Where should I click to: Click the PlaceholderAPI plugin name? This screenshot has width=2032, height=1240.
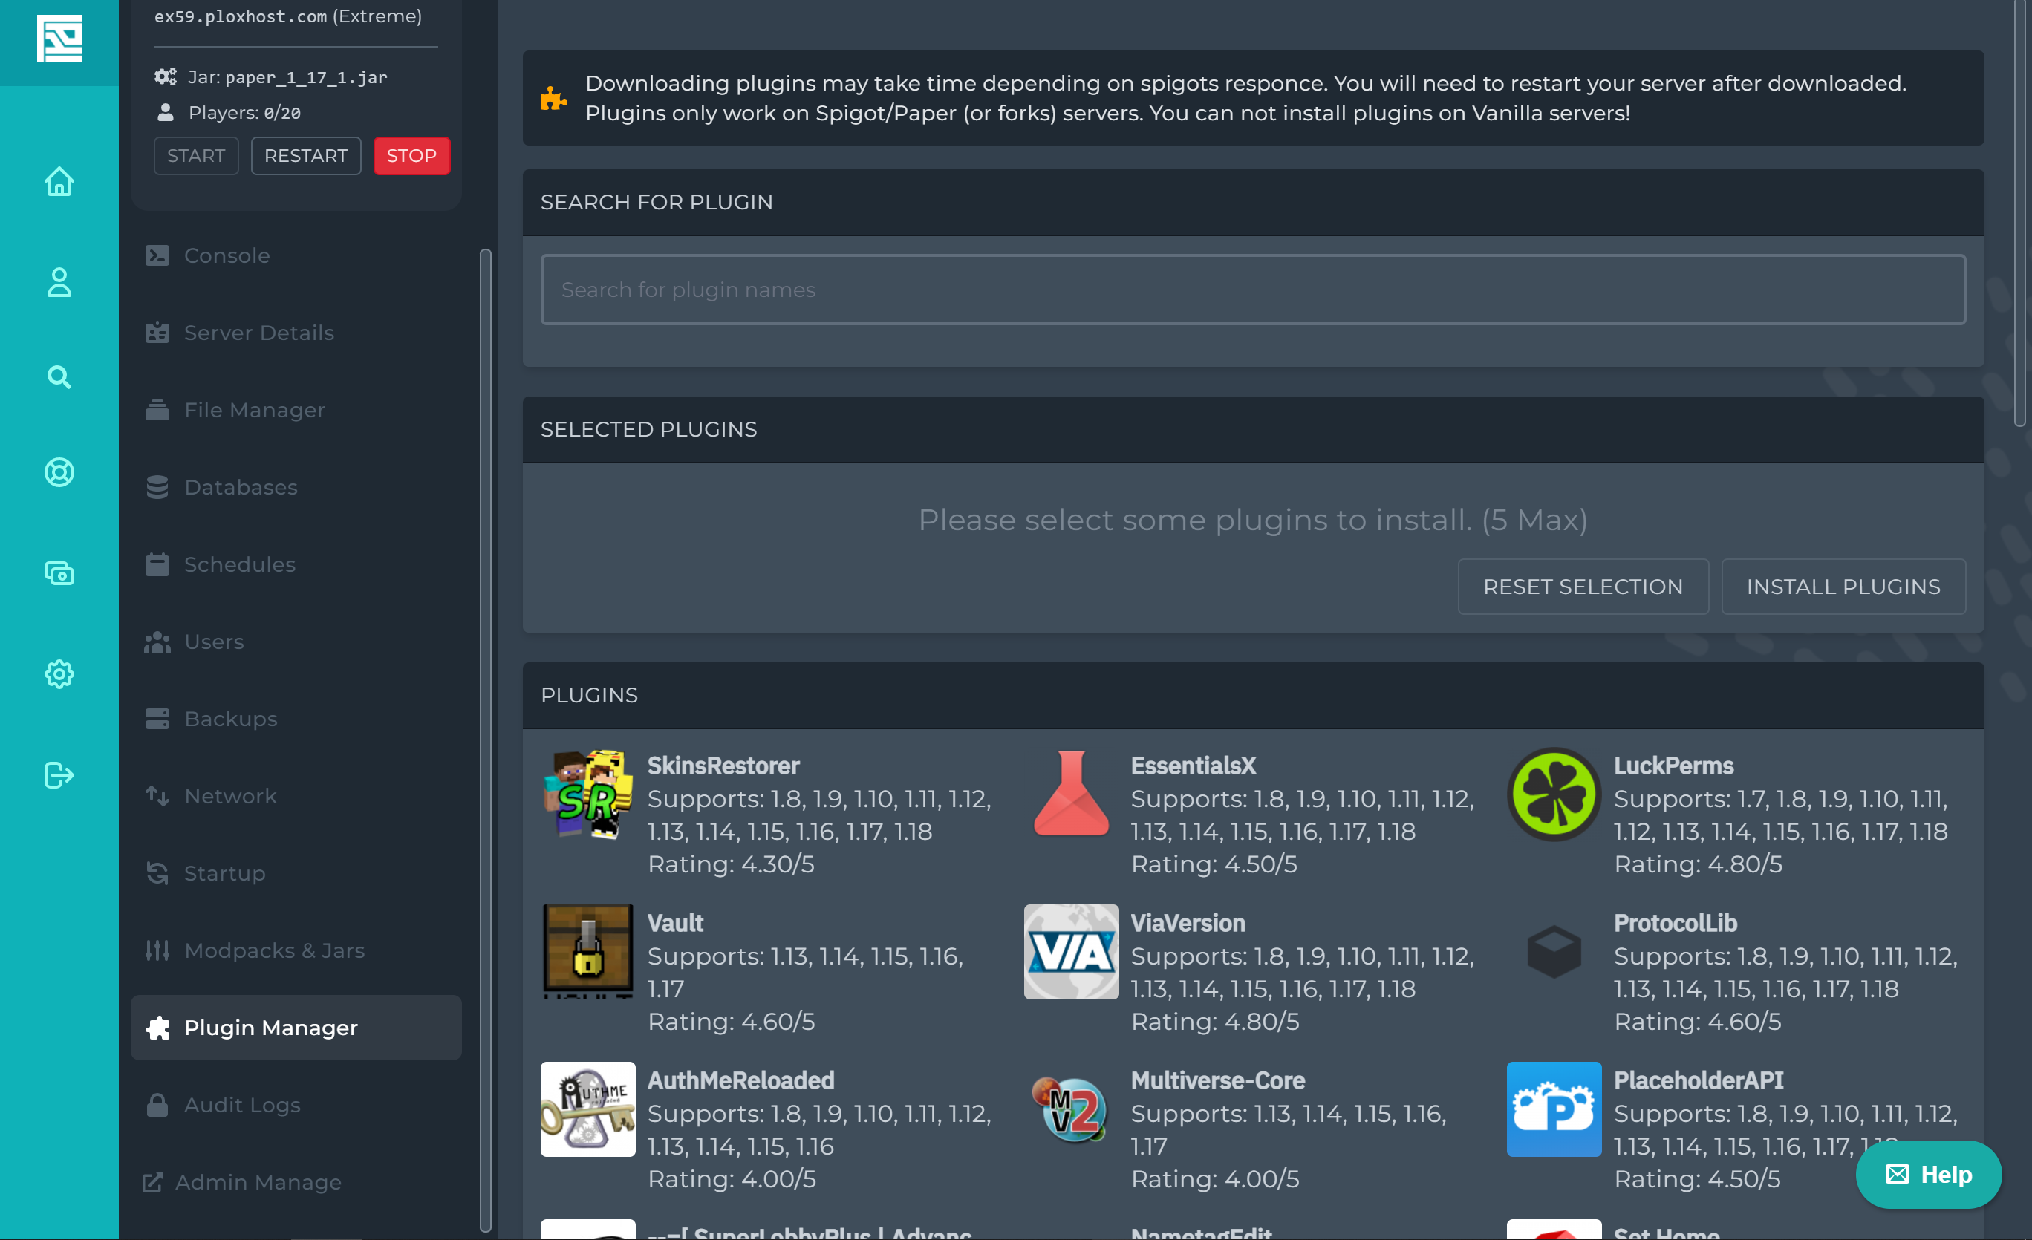point(1699,1081)
